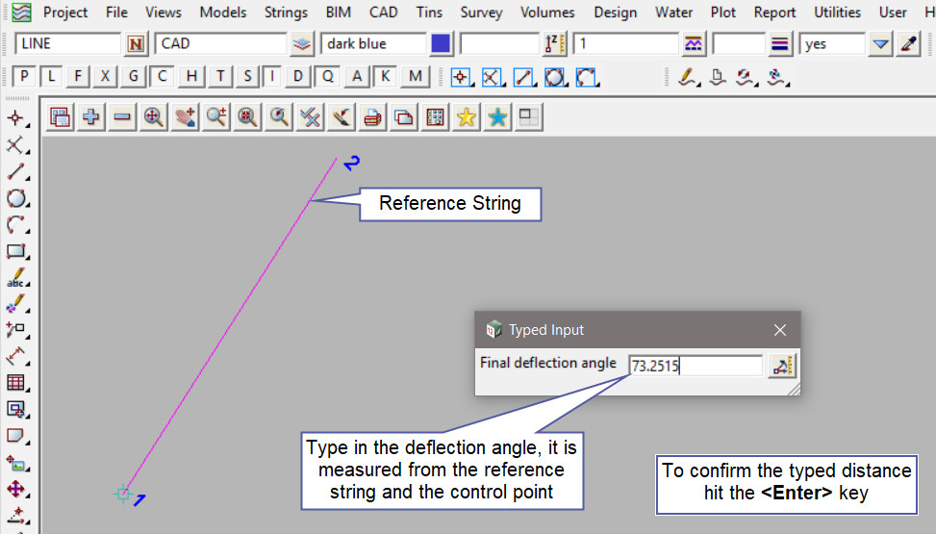Toggle the C snap button

162,76
